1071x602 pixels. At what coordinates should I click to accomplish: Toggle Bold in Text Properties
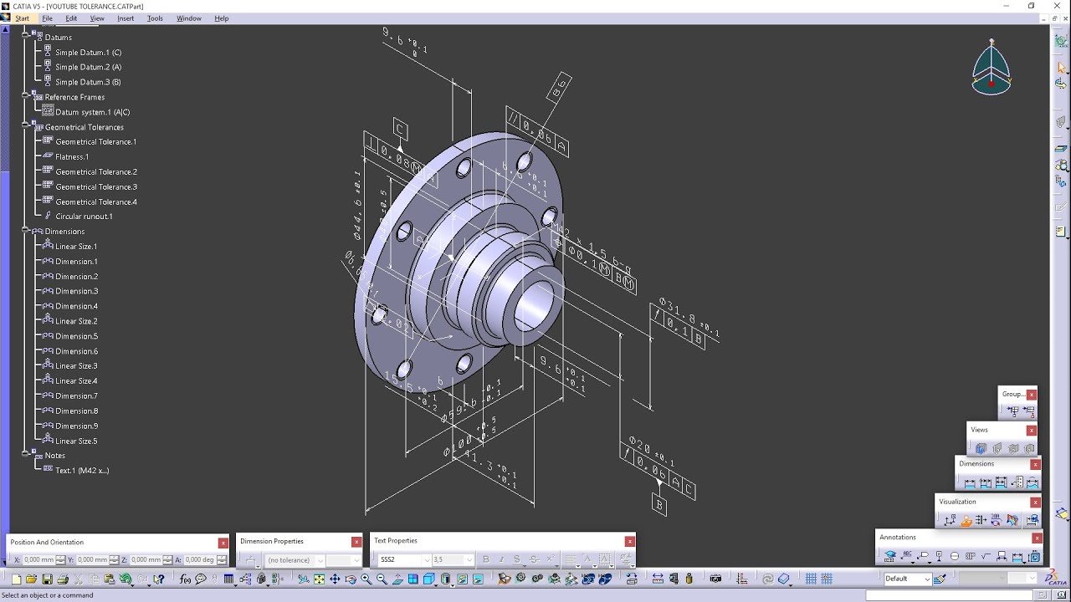(x=485, y=559)
